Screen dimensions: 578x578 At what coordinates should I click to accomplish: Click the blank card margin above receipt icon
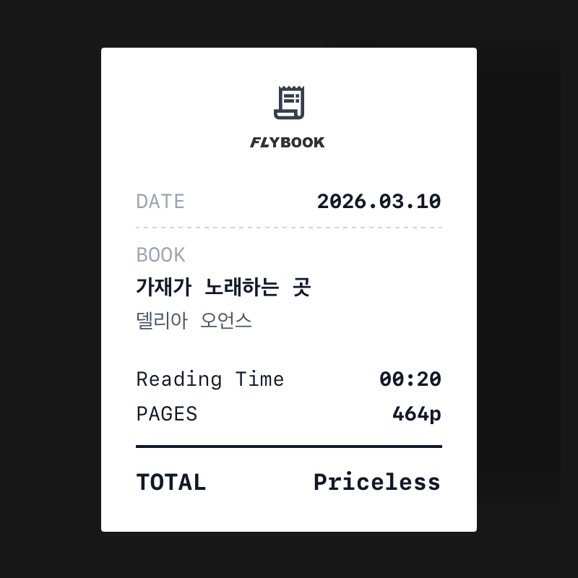click(x=289, y=65)
